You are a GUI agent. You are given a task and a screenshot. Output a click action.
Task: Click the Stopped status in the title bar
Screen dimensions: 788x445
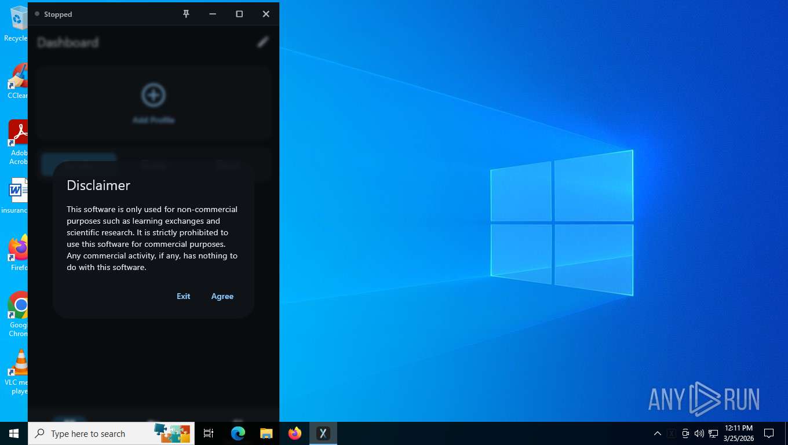click(58, 14)
